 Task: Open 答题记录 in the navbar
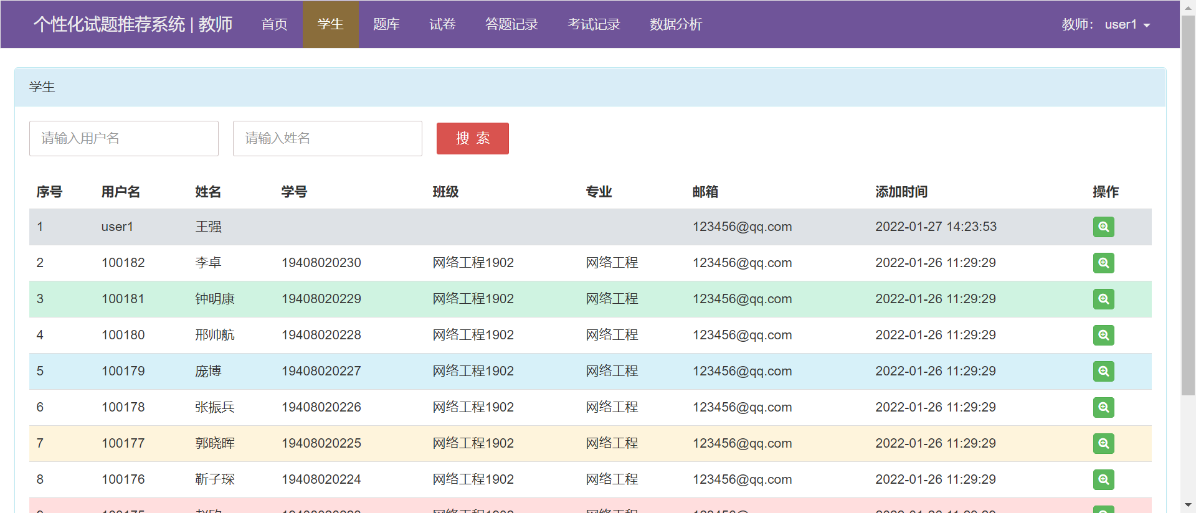(x=511, y=24)
